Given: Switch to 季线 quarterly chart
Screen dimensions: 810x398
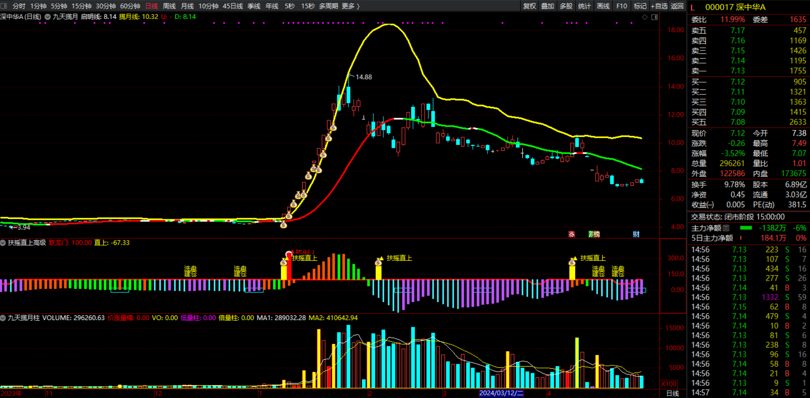Looking at the screenshot, I should (x=254, y=6).
